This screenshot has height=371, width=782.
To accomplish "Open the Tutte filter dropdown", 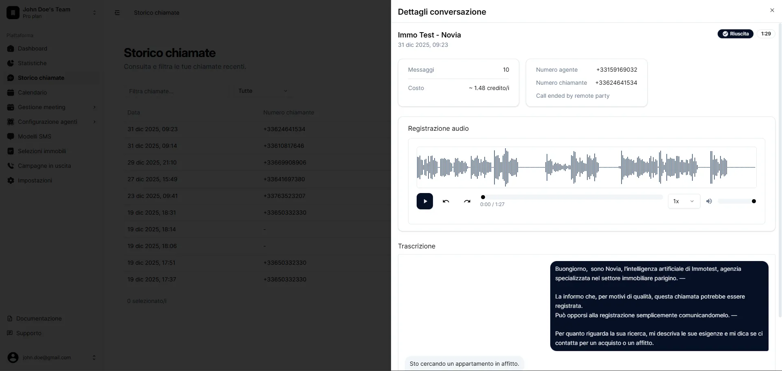I will click(x=263, y=91).
